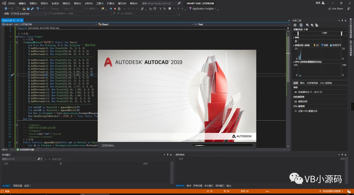Close the Call Stack (调用堆栈) panel

[346, 155]
